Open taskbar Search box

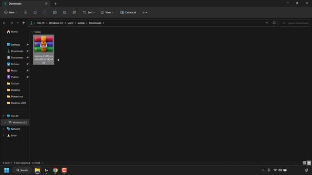[22, 170]
